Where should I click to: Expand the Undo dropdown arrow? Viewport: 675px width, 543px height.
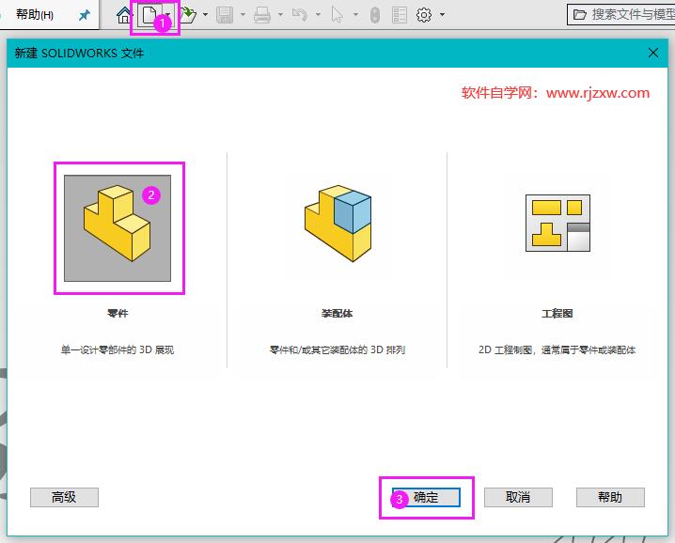(318, 15)
